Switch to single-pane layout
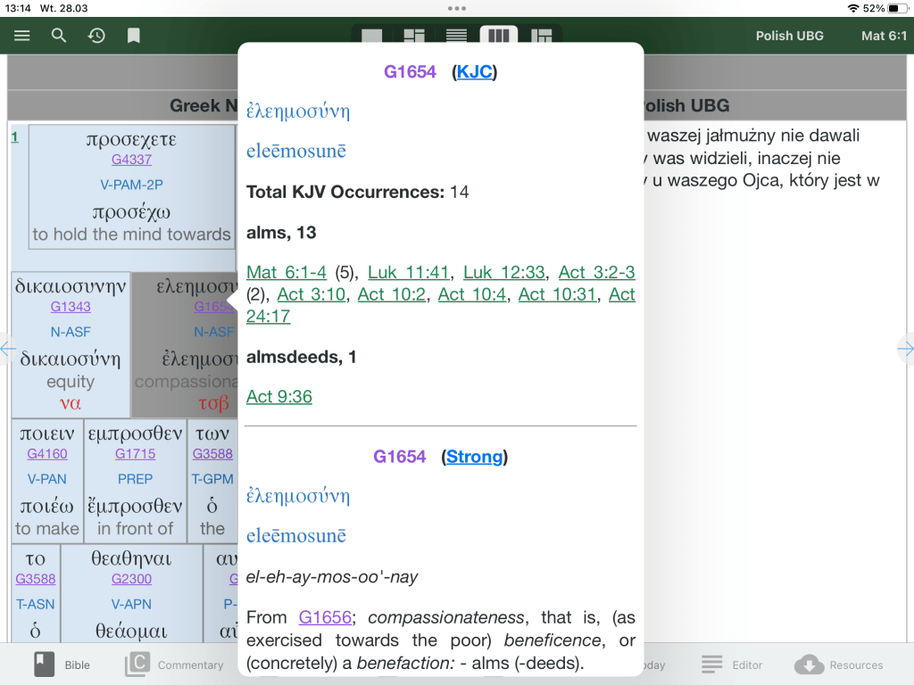The image size is (914, 685). (x=371, y=37)
